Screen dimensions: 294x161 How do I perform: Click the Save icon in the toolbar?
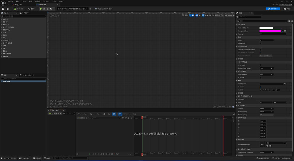[x=3, y=9]
